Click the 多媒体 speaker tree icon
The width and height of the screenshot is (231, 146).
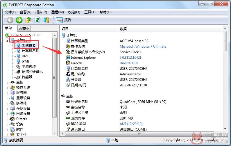[x=12, y=103]
